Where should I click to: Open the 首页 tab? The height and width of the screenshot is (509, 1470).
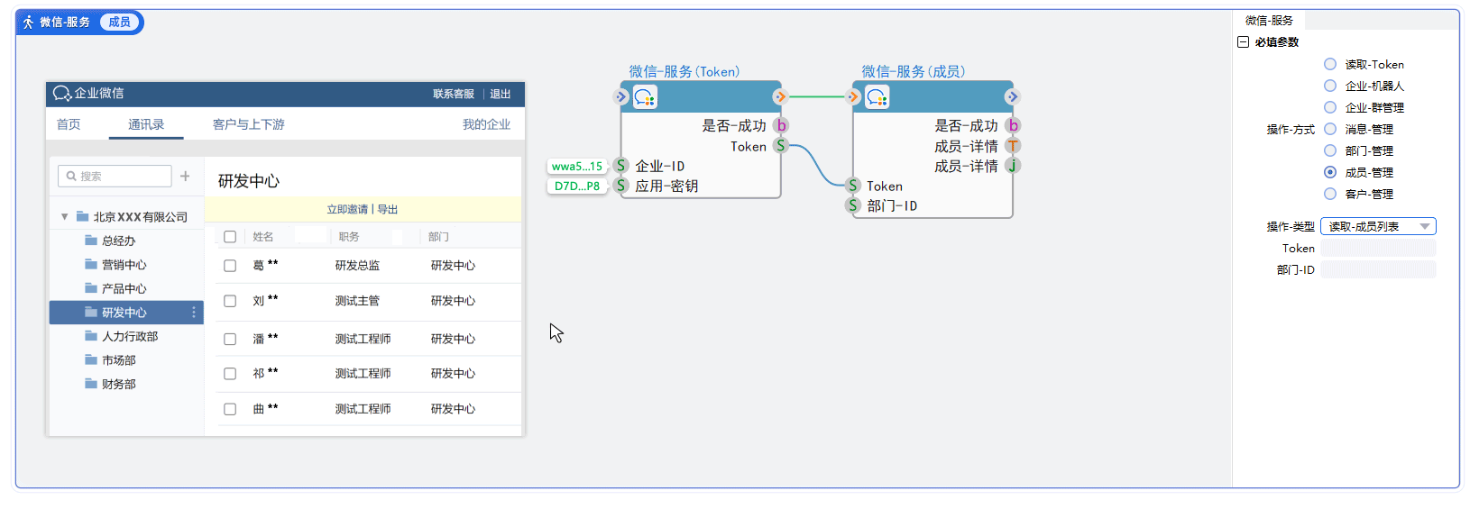[69, 124]
